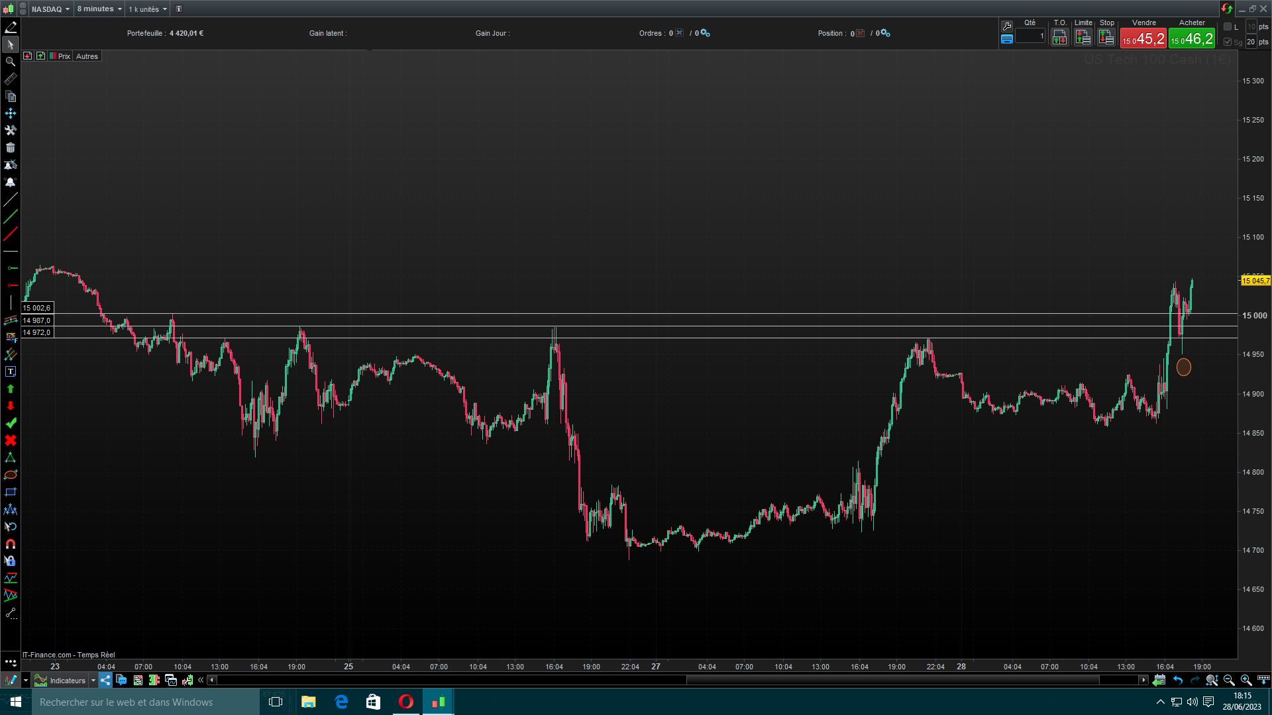Click the quantity Qté input field
The height and width of the screenshot is (715, 1272).
coord(1030,36)
